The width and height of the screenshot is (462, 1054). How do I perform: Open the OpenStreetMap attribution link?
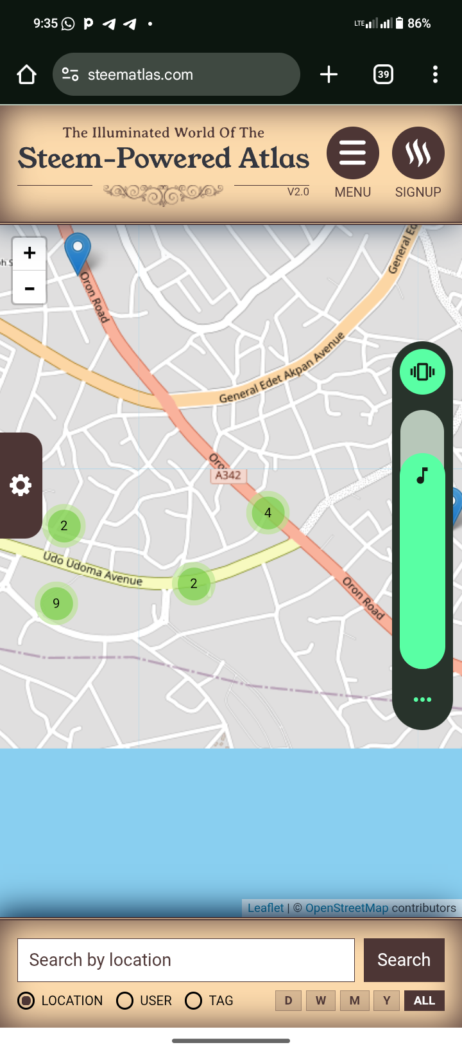point(346,908)
